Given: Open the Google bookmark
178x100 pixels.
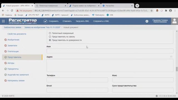Looking at the screenshot, I should [x=19, y=15].
